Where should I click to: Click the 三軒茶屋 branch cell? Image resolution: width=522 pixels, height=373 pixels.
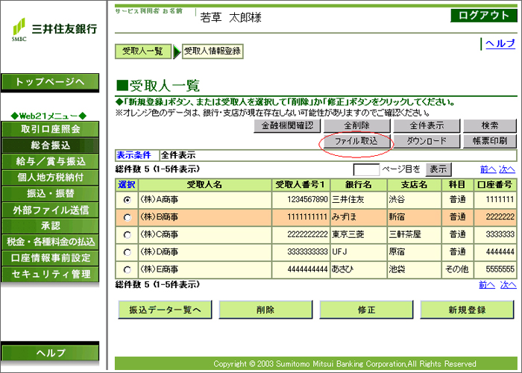(x=414, y=234)
